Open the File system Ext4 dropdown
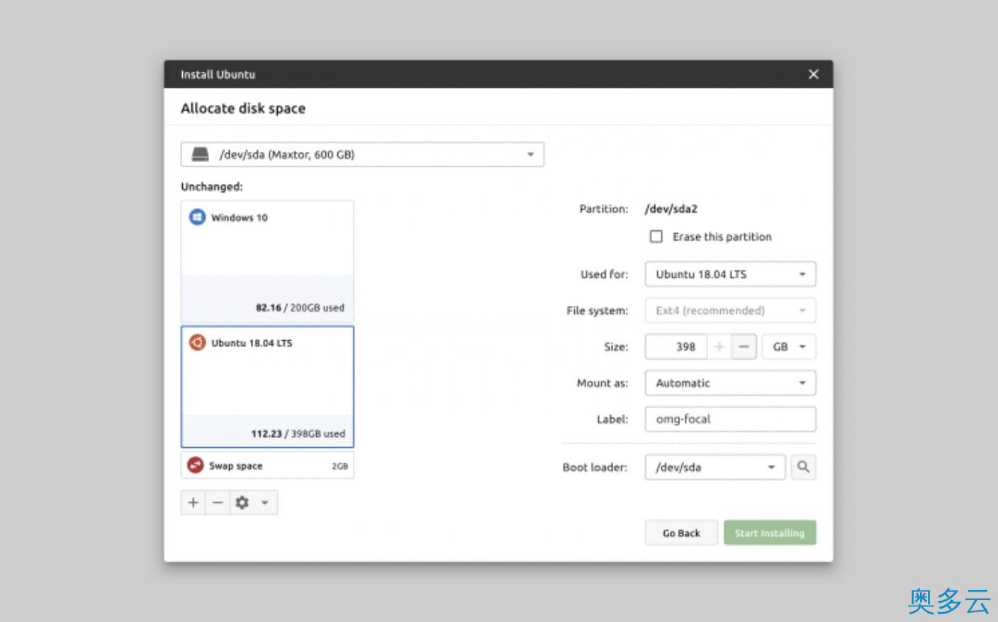Screen dimensions: 998x622 click(730, 310)
